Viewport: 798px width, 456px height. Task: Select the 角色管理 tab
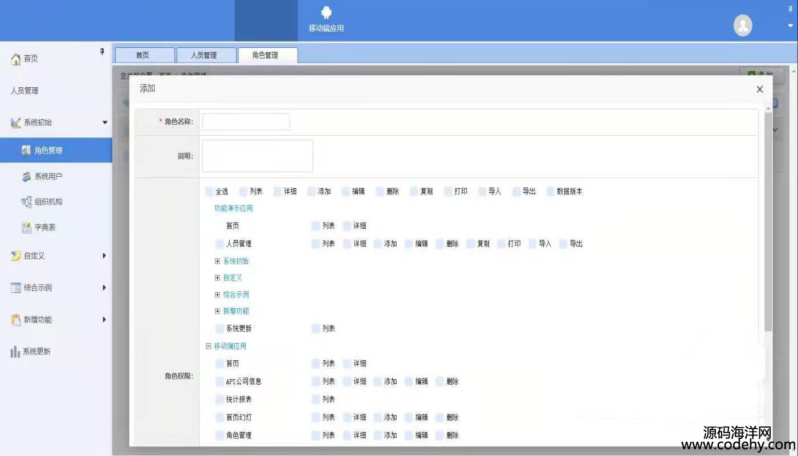(x=267, y=55)
